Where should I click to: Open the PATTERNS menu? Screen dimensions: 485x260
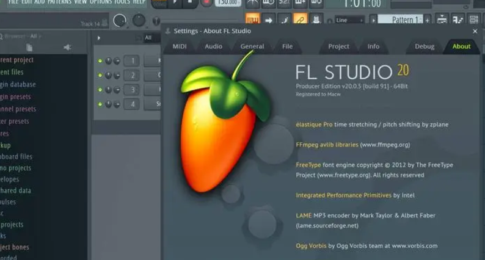(59, 2)
